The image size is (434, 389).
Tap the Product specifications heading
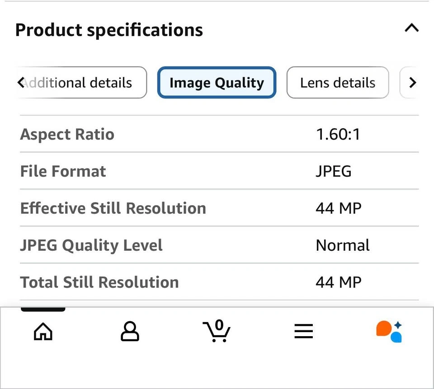(109, 30)
